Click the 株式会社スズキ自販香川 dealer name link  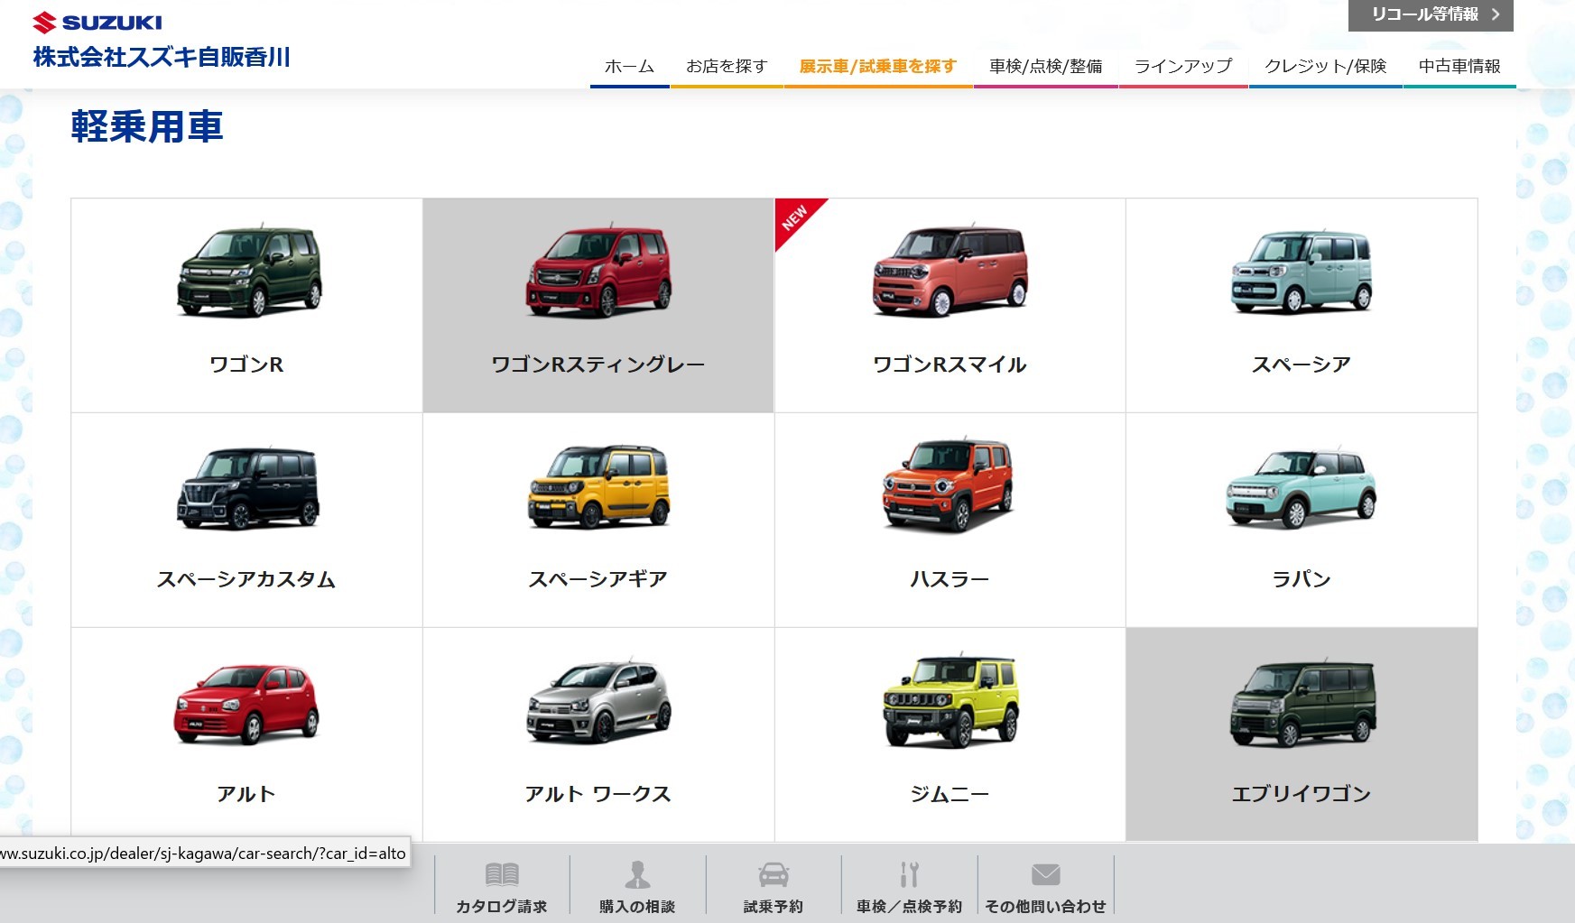pyautogui.click(x=162, y=57)
